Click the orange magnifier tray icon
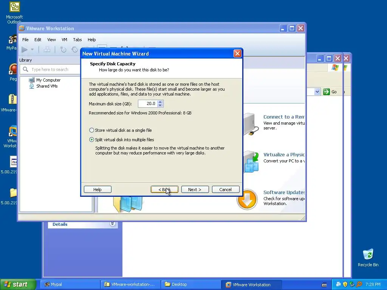387x290 pixels. point(359,284)
